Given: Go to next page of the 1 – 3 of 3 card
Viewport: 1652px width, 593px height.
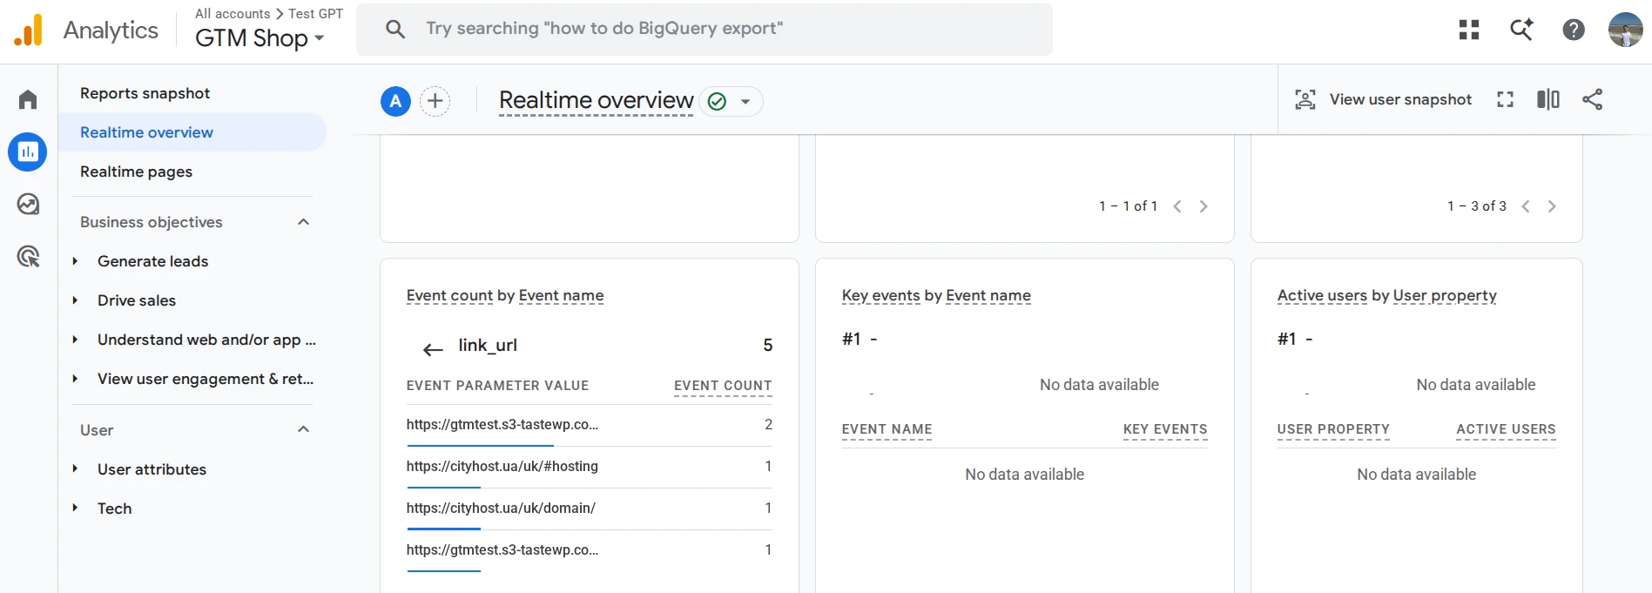Looking at the screenshot, I should (1552, 206).
